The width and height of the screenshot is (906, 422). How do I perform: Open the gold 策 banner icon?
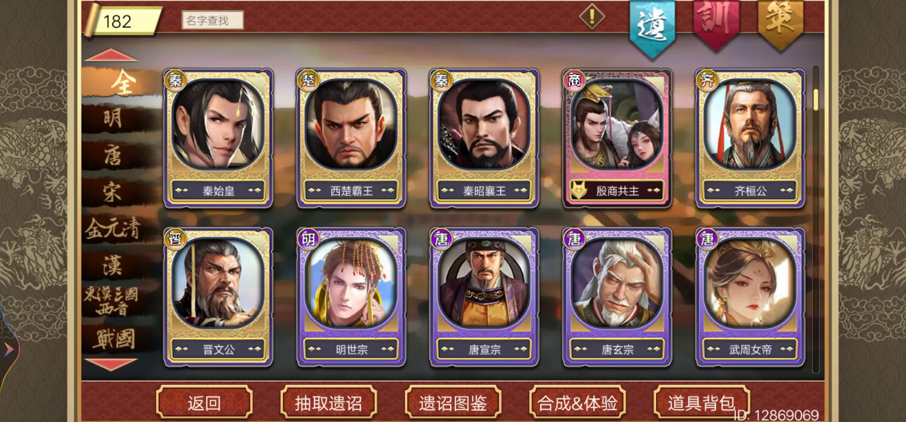point(780,23)
